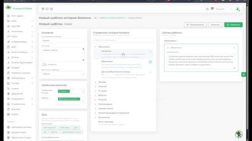Expand the Заключение tree section

pyautogui.click(x=95, y=117)
